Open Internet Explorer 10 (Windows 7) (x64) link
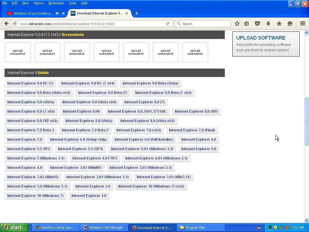 coord(151,186)
